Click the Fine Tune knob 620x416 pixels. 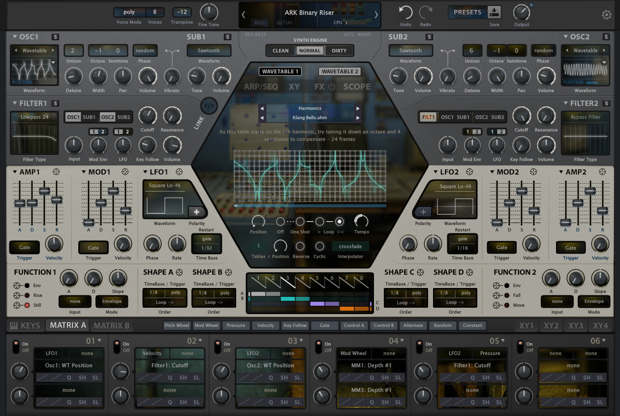209,12
